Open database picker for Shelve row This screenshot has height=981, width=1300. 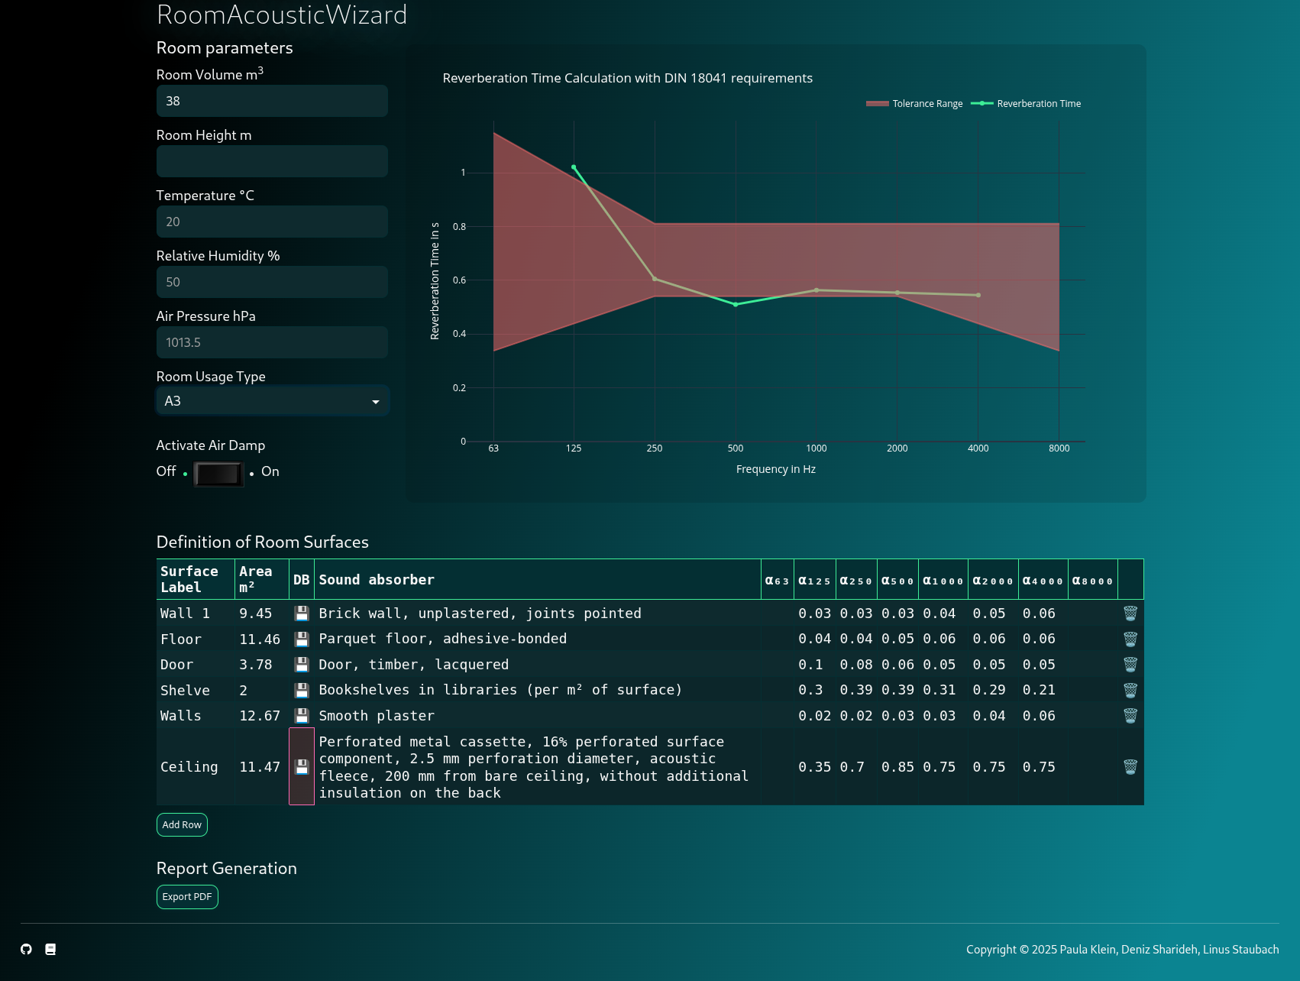pyautogui.click(x=302, y=690)
